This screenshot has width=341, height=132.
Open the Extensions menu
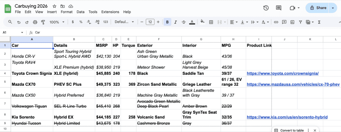110,12
